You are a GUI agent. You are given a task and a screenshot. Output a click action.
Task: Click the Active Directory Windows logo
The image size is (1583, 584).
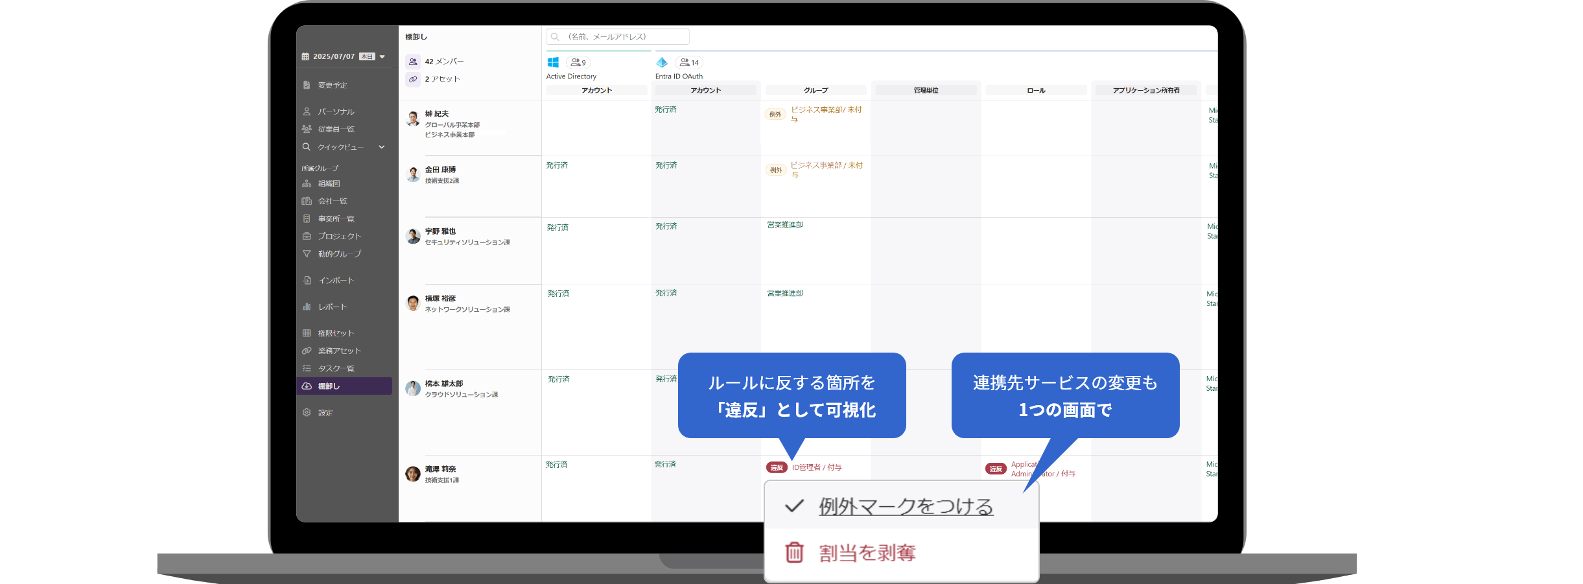(553, 62)
